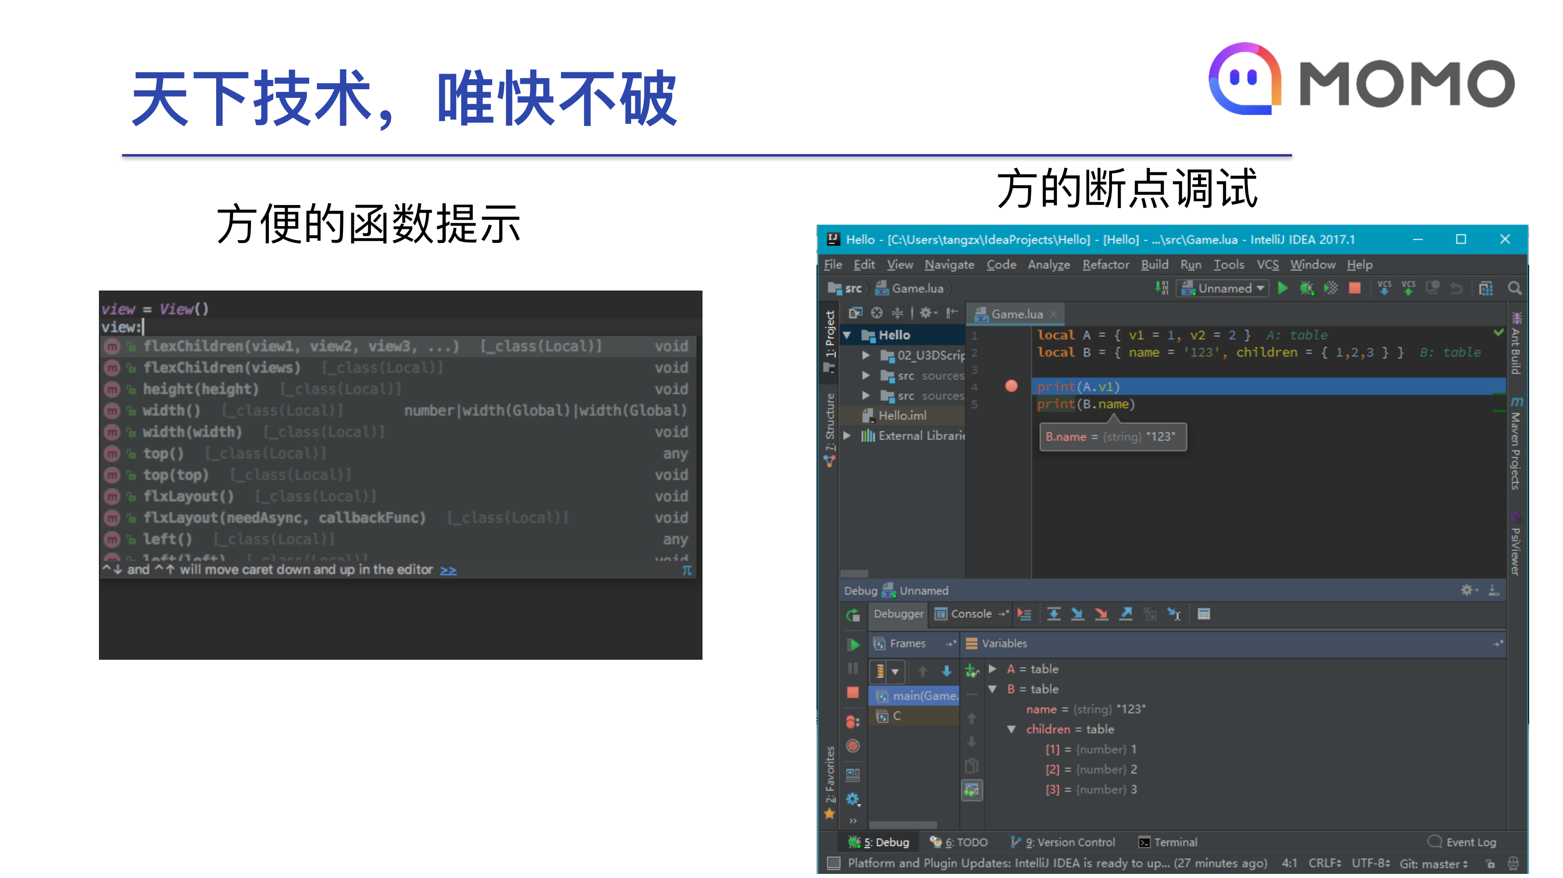Step over using the blue arrow debug icon
This screenshot has height=878, width=1563.
[1055, 614]
